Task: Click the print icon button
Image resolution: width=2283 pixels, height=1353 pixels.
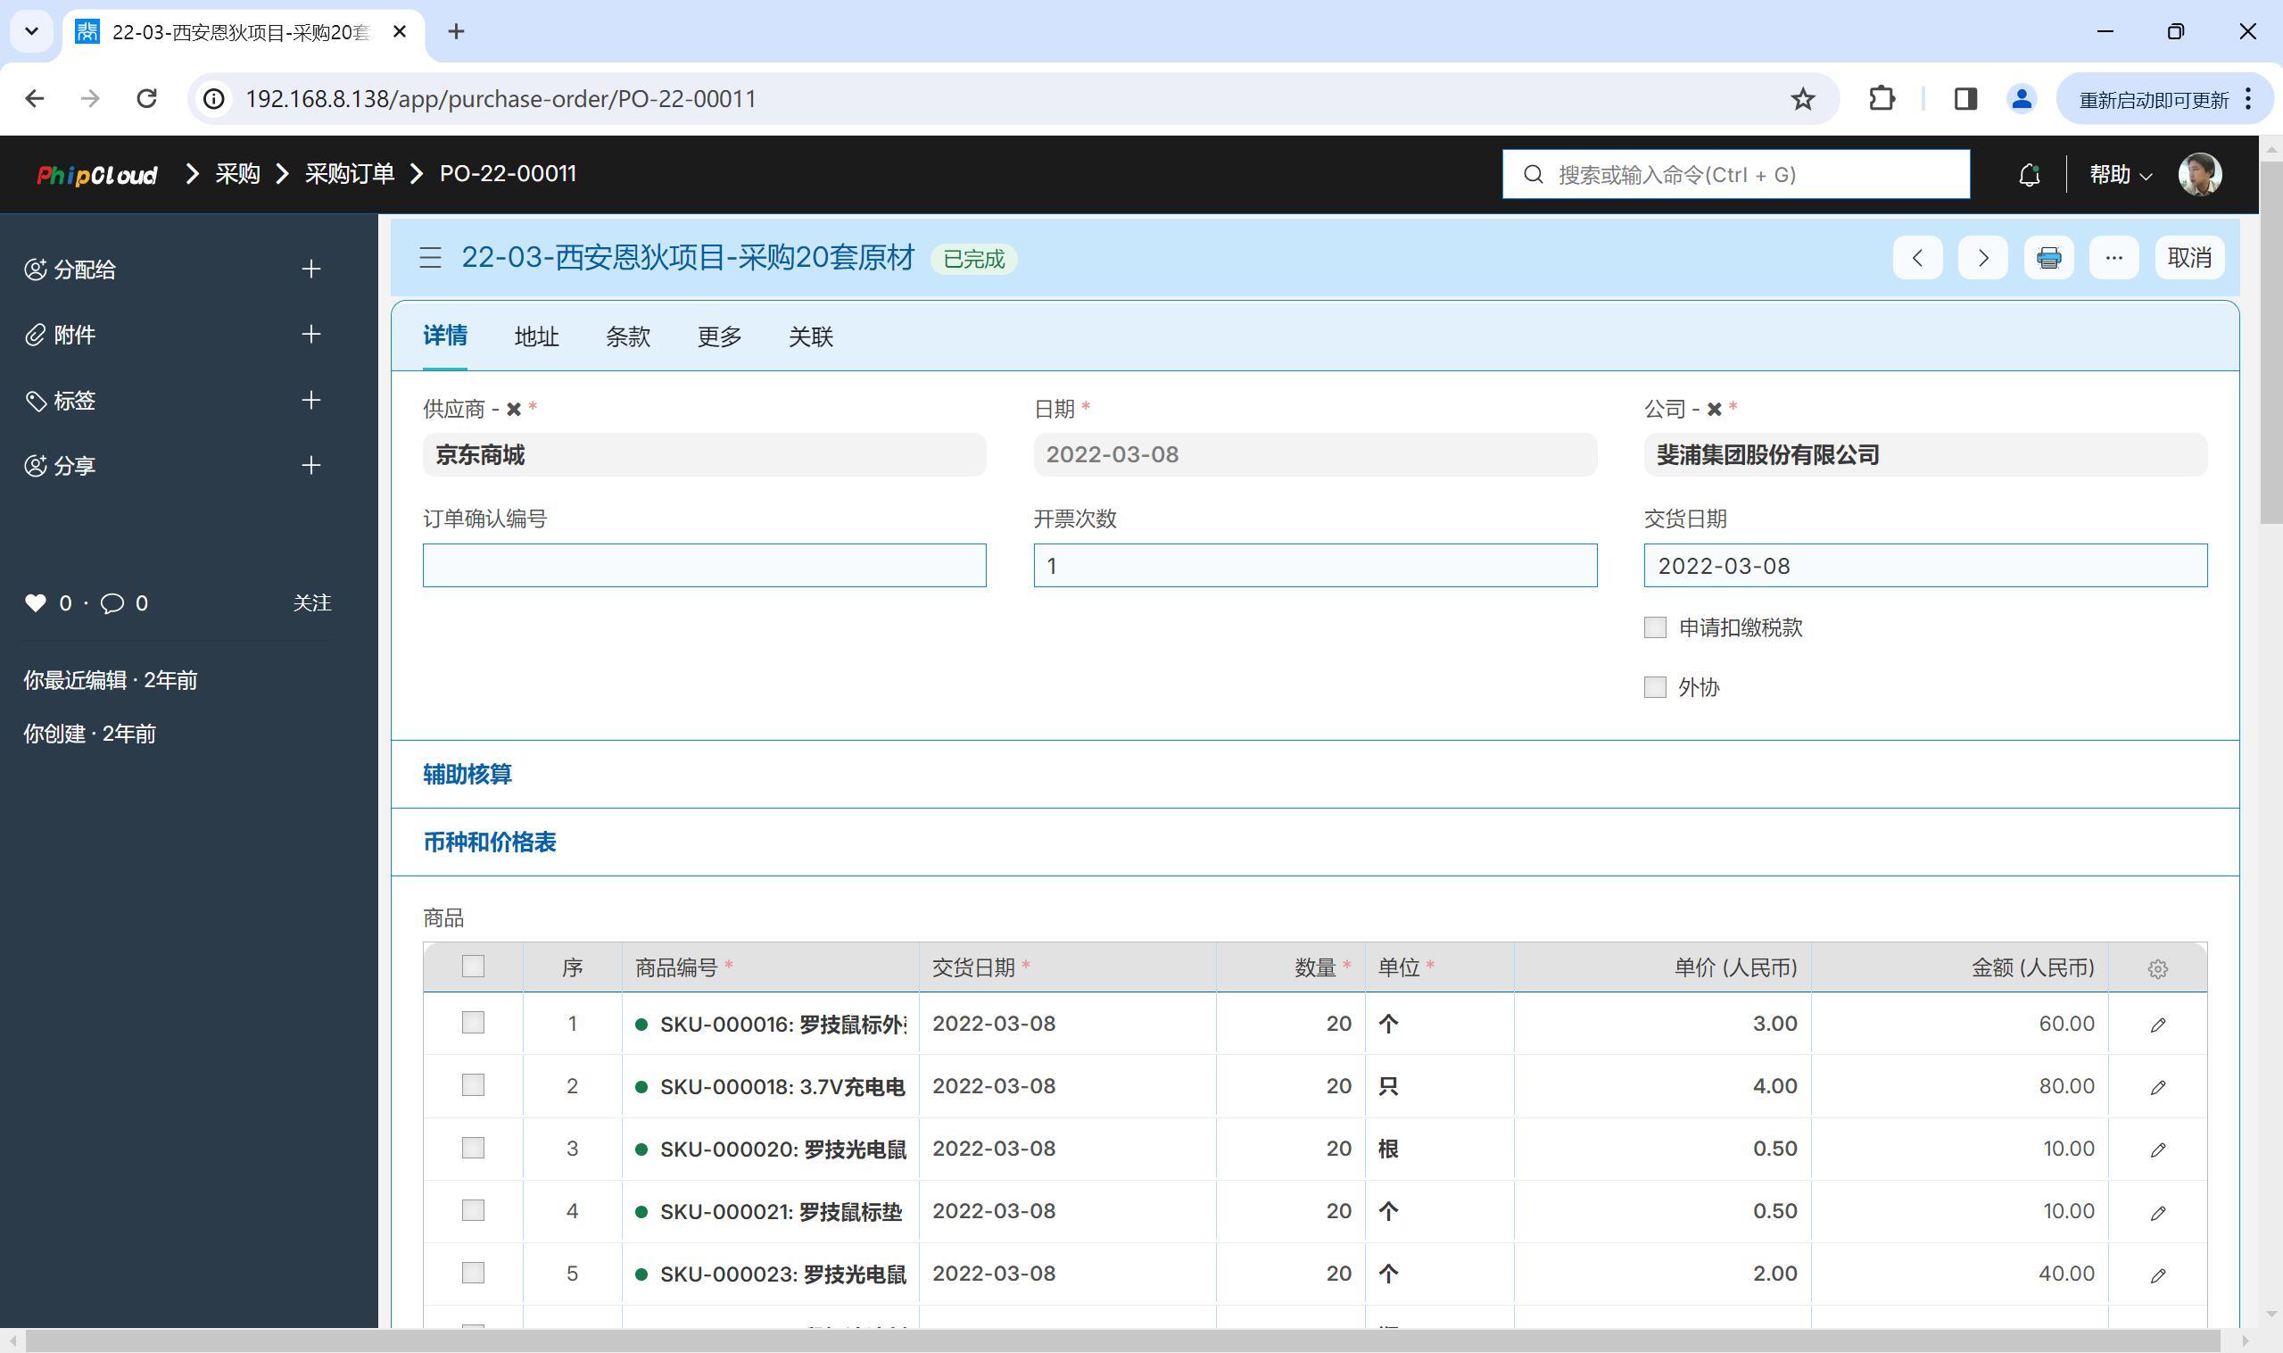Action: coord(2047,258)
